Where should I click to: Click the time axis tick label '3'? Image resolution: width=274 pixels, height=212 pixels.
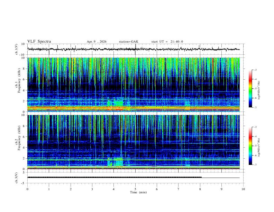point(92,189)
